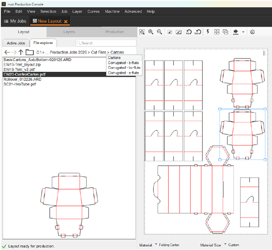Open the Layer menu
This screenshot has width=272, height=250.
click(77, 11)
